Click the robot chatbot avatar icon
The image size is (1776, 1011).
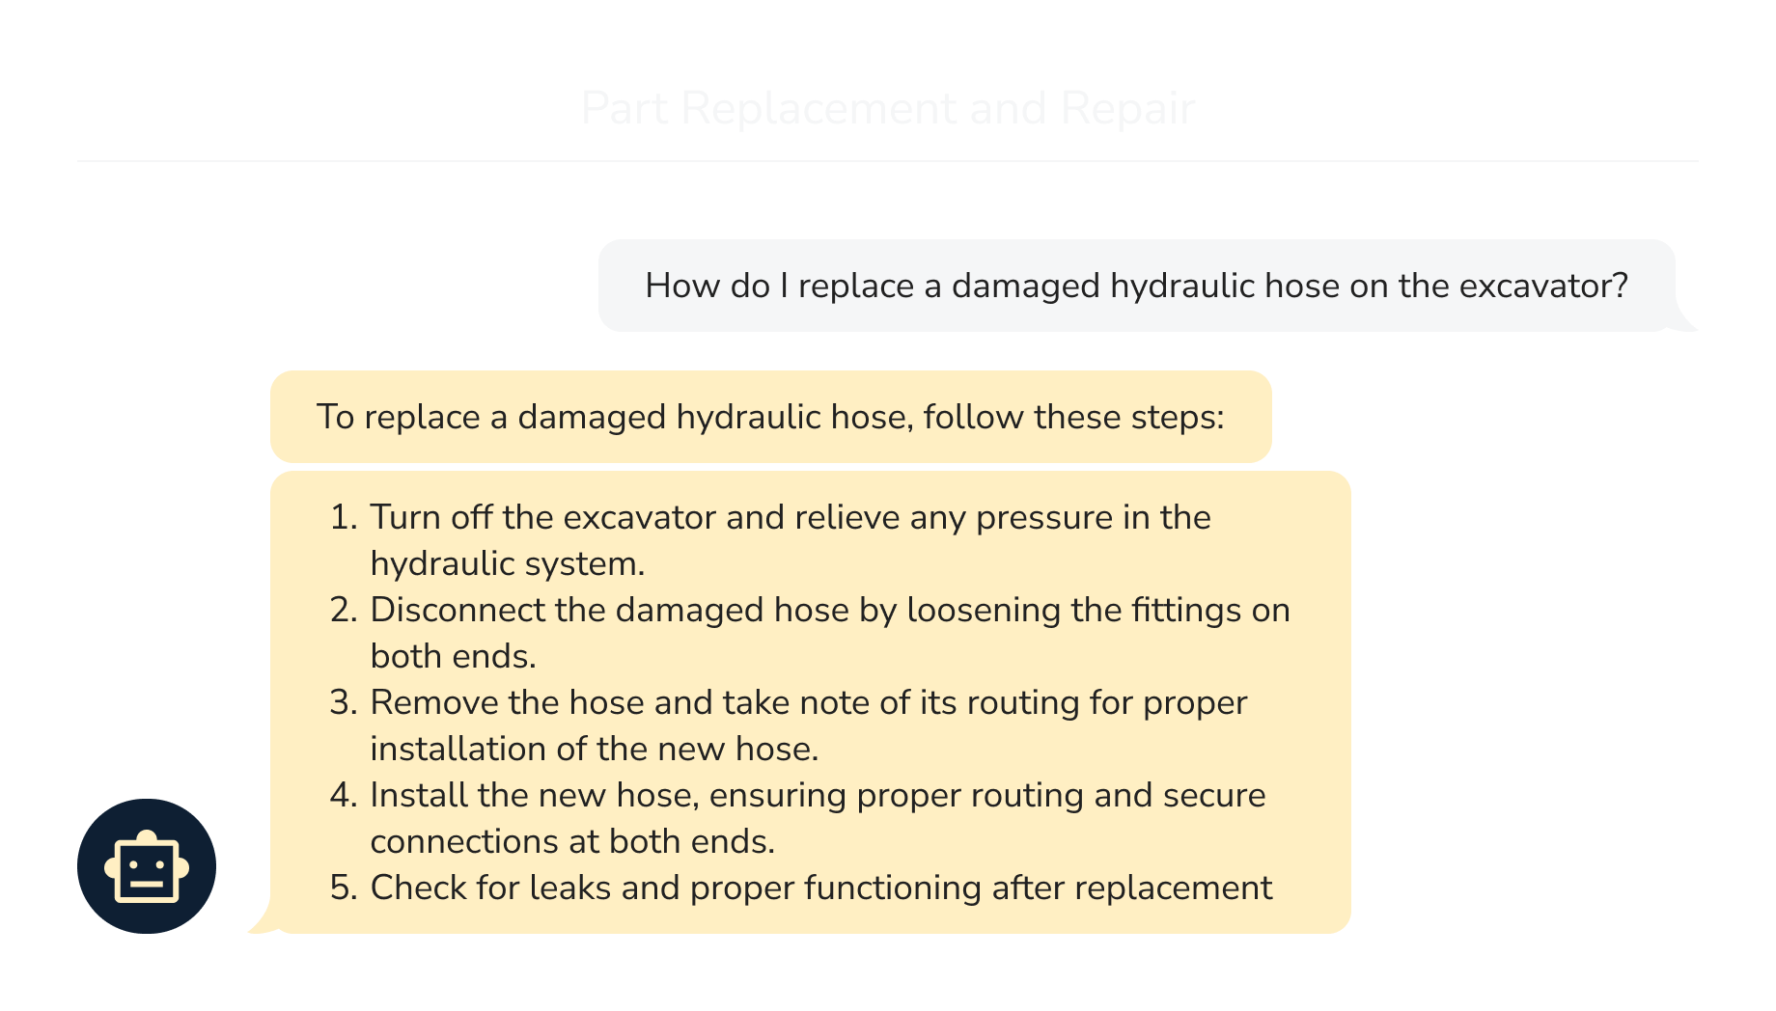[147, 865]
